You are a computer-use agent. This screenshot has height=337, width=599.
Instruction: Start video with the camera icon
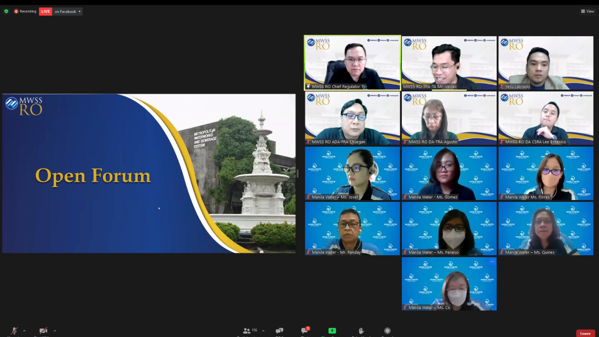click(43, 331)
